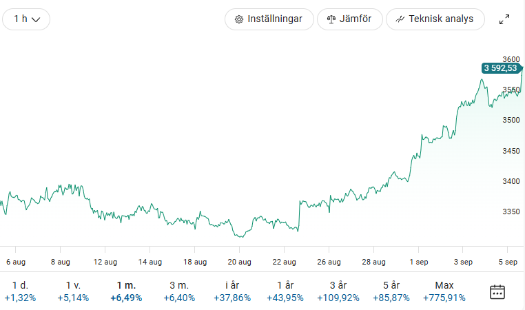525x310 pixels.
Task: Choose the 5 år period
Action: (391, 291)
